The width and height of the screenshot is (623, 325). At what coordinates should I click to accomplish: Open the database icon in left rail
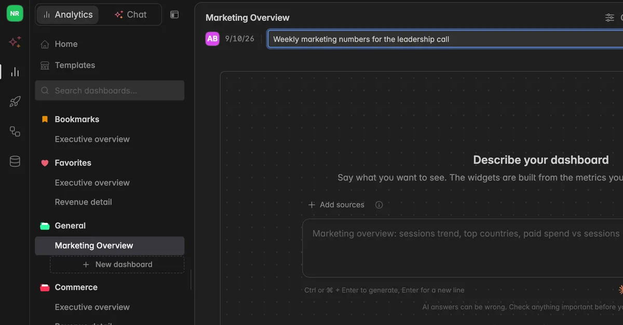(x=15, y=162)
